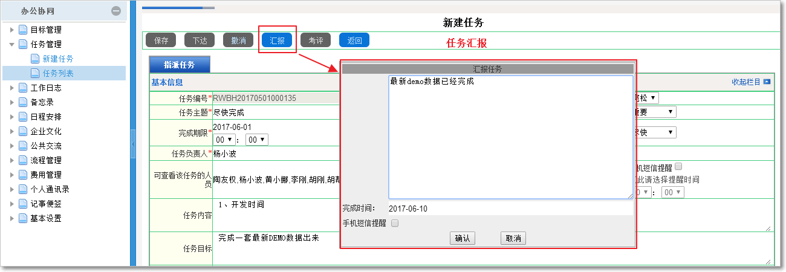This screenshot has height=272, width=786.
Task: Click the document icon beside 目标管理
Action: tap(23, 30)
